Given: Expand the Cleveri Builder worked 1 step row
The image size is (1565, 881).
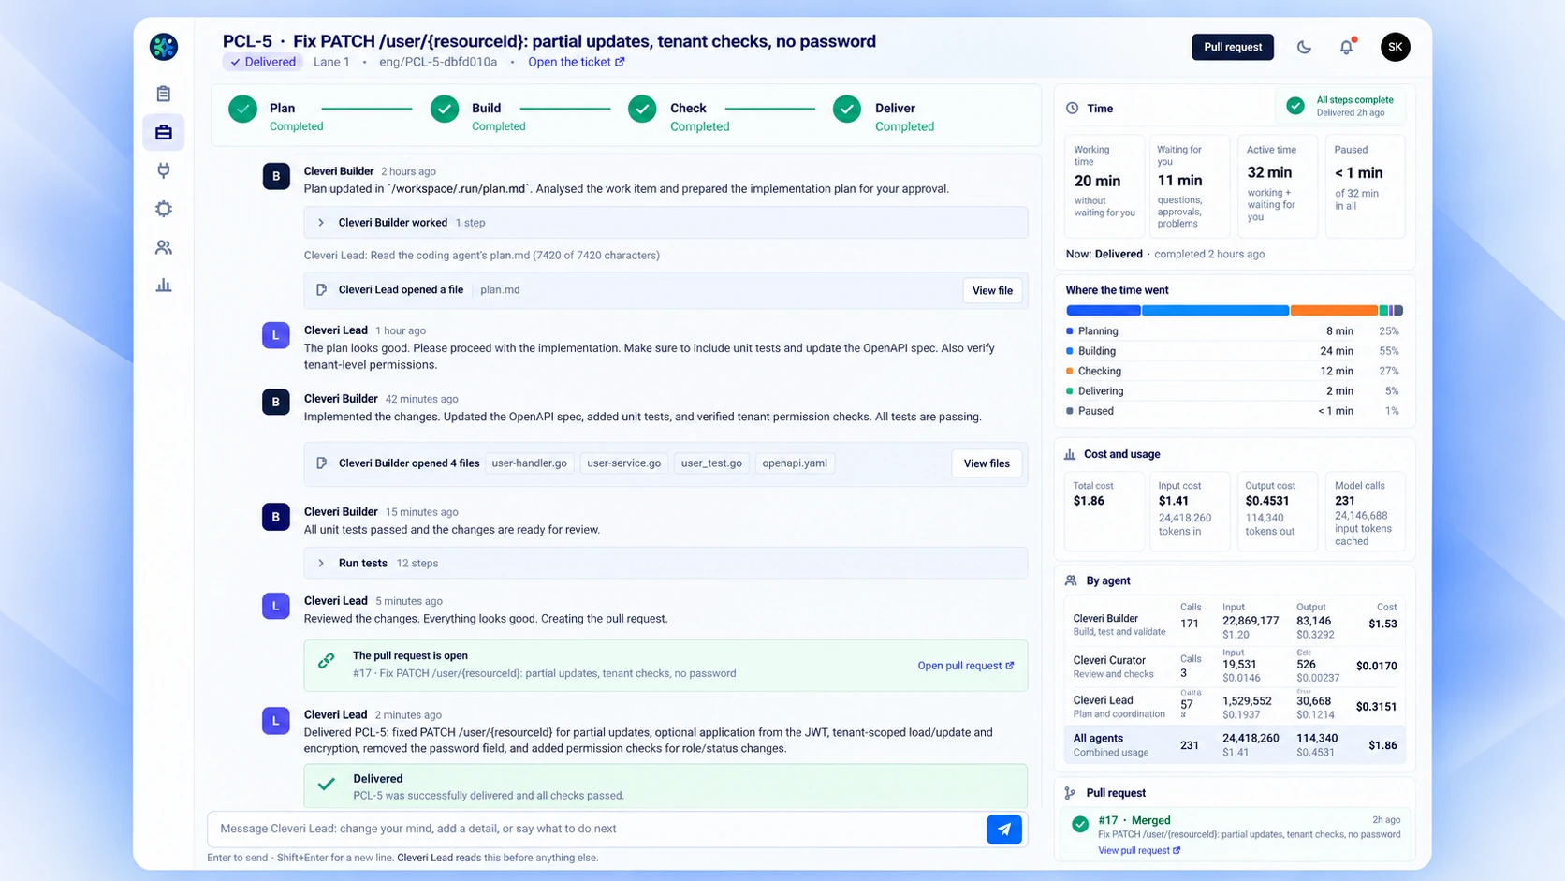Looking at the screenshot, I should [x=665, y=223].
